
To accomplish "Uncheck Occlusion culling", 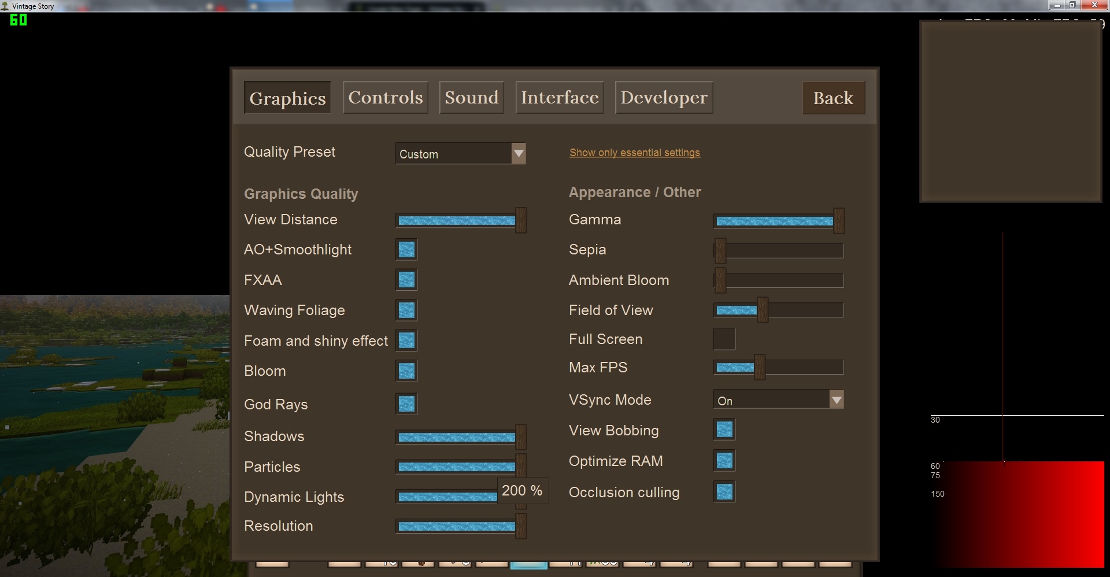I will point(724,492).
